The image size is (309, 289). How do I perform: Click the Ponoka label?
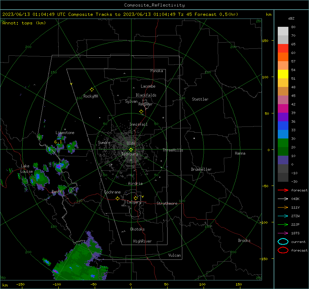click(x=157, y=71)
